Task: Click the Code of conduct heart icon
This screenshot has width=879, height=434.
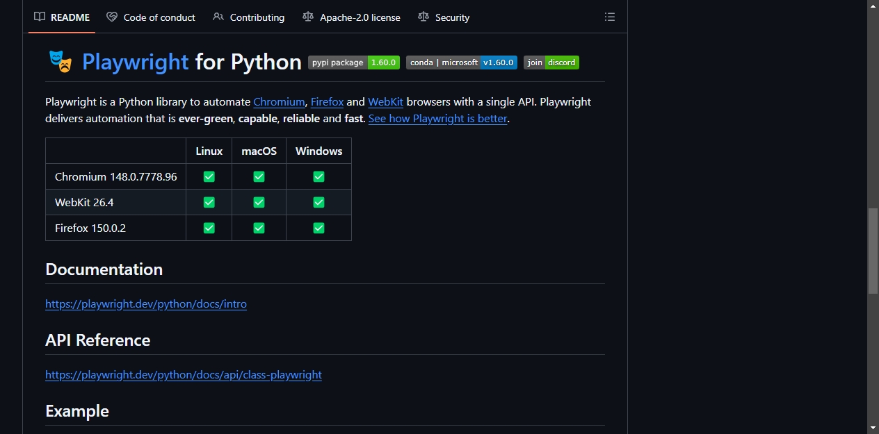Action: coord(112,17)
